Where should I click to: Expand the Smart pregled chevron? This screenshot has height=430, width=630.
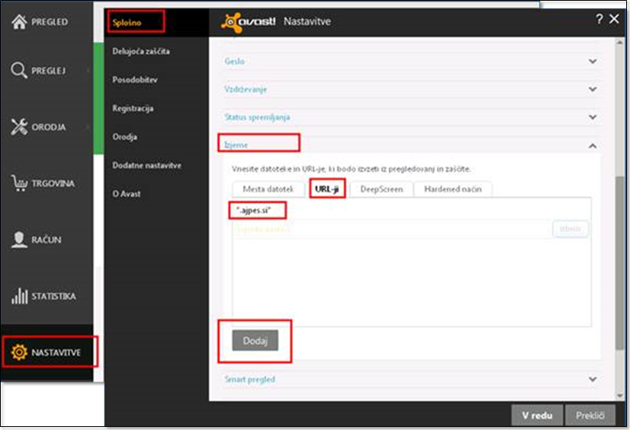point(593,379)
